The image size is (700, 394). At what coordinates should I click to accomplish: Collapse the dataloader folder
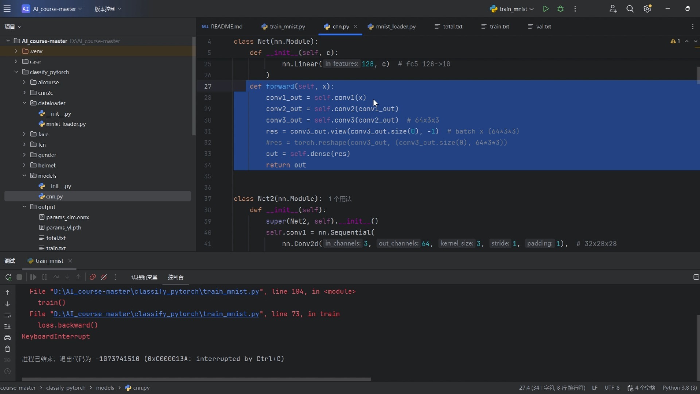[24, 103]
